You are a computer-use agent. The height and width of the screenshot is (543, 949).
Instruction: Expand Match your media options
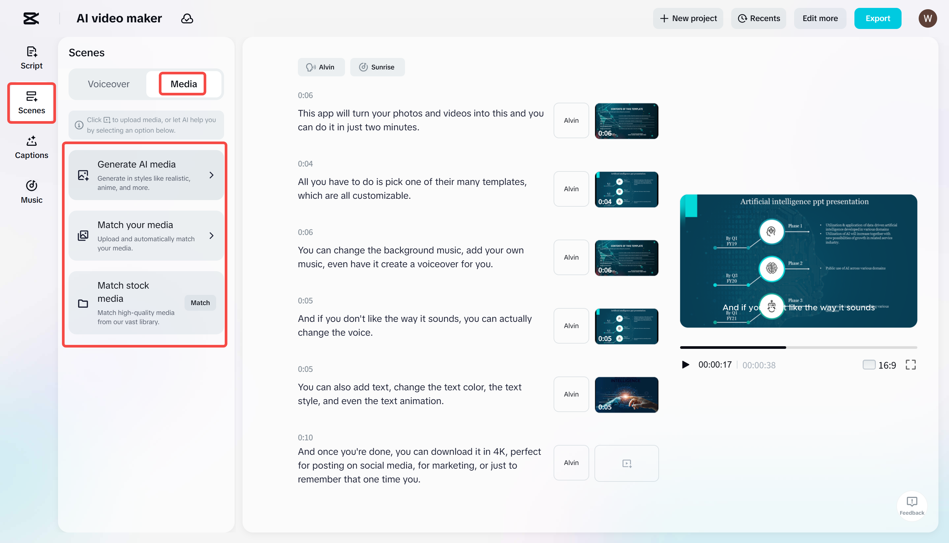pos(146,235)
